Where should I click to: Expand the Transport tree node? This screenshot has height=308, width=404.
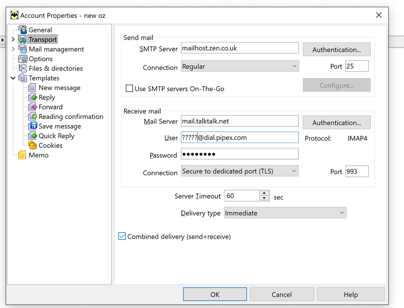point(13,40)
